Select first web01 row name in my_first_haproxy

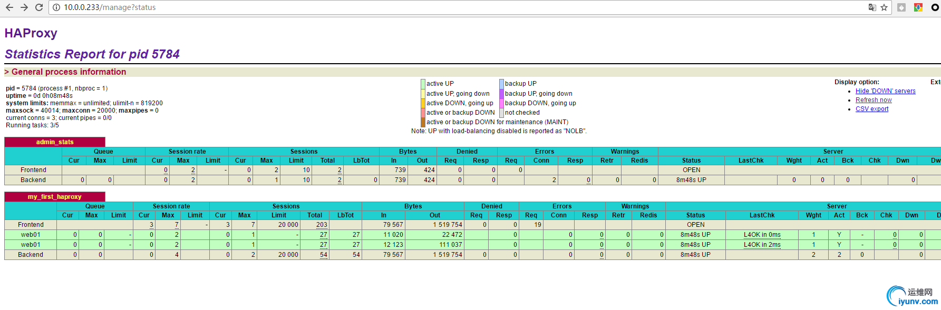pos(31,235)
